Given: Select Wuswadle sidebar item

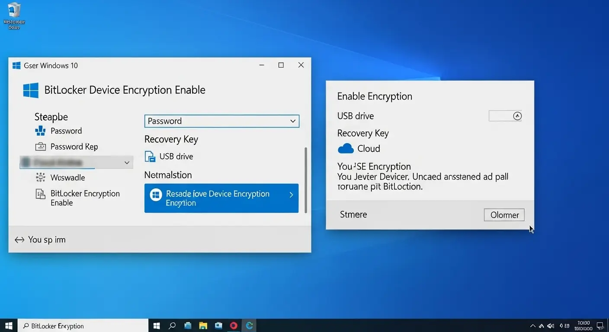Looking at the screenshot, I should pyautogui.click(x=67, y=178).
